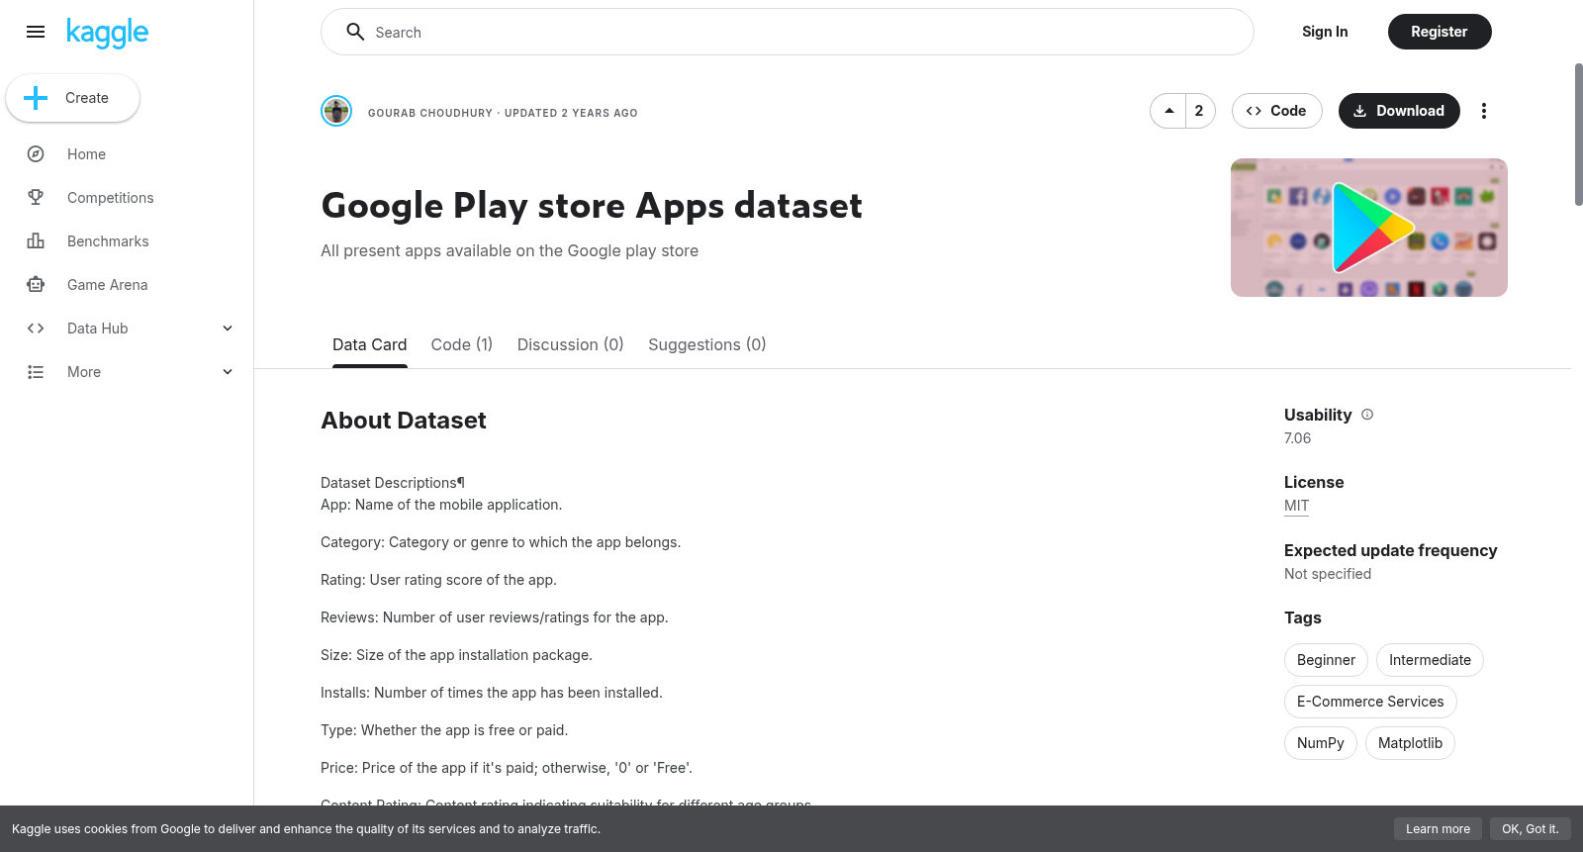1583x852 pixels.
Task: Open Gourab Choudhury's avatar
Action: [x=336, y=111]
